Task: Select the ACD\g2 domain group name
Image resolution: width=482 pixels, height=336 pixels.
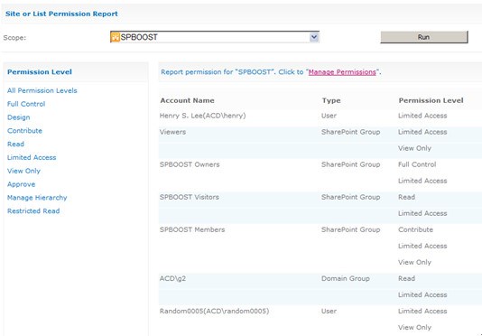Action: [x=172, y=279]
